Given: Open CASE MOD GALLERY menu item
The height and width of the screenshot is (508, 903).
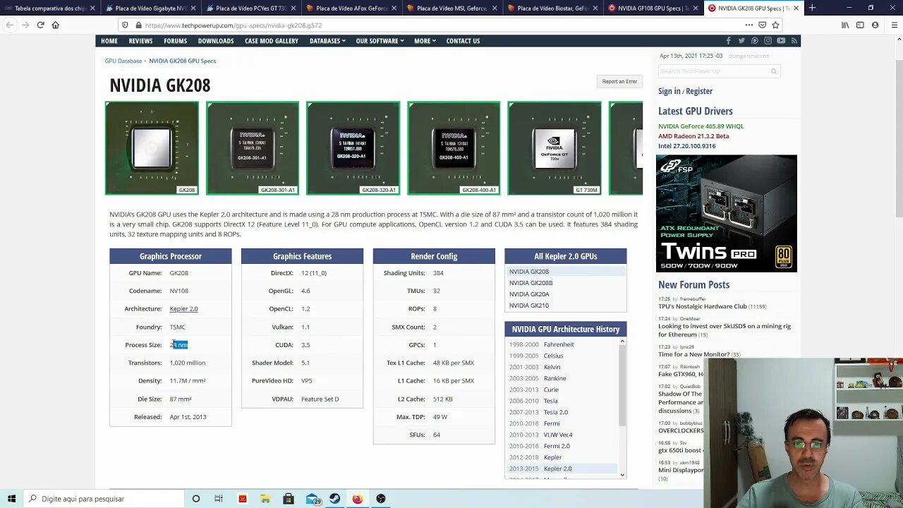Looking at the screenshot, I should pos(272,41).
